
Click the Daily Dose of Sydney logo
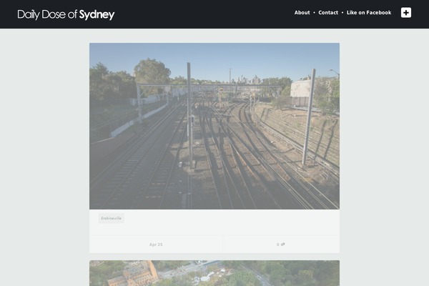tap(66, 14)
